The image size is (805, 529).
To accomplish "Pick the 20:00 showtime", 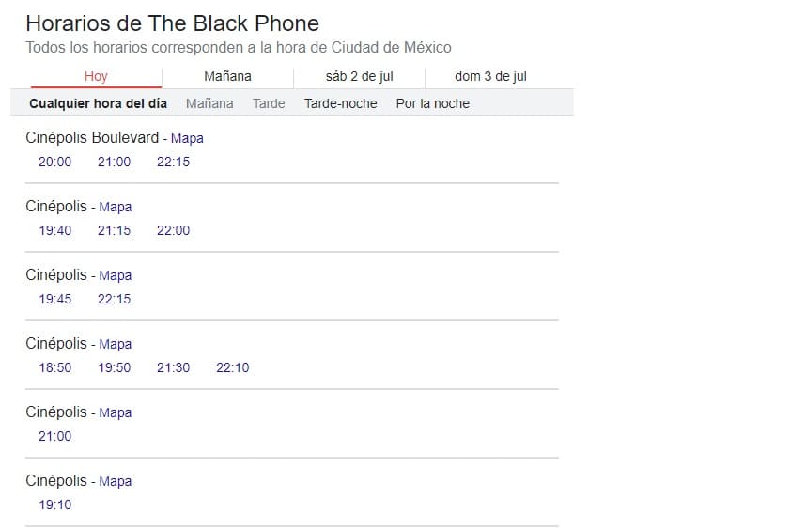I will pyautogui.click(x=54, y=162).
